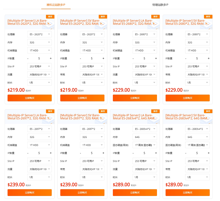Screen dimensions: 220x201
Task: Click 立即购买 on $289 SV E5-2683v4 card
Action: coord(188,192)
